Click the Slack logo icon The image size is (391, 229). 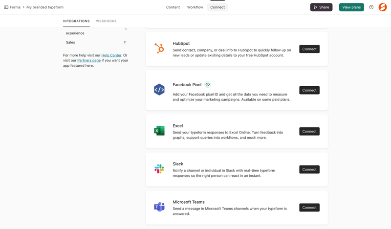159,169
